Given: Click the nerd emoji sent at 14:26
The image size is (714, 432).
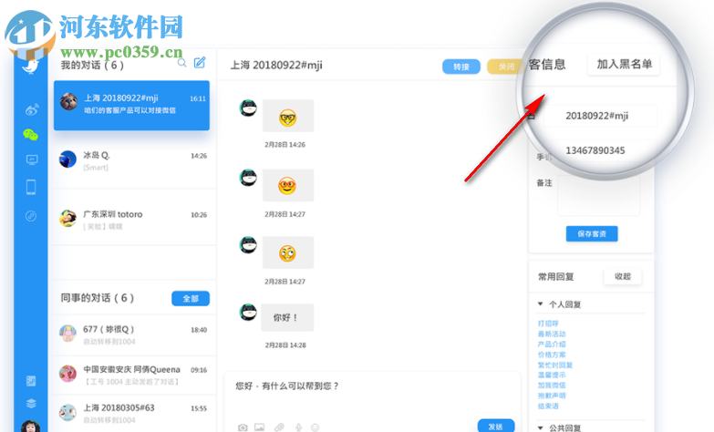Looking at the screenshot, I should click(288, 118).
